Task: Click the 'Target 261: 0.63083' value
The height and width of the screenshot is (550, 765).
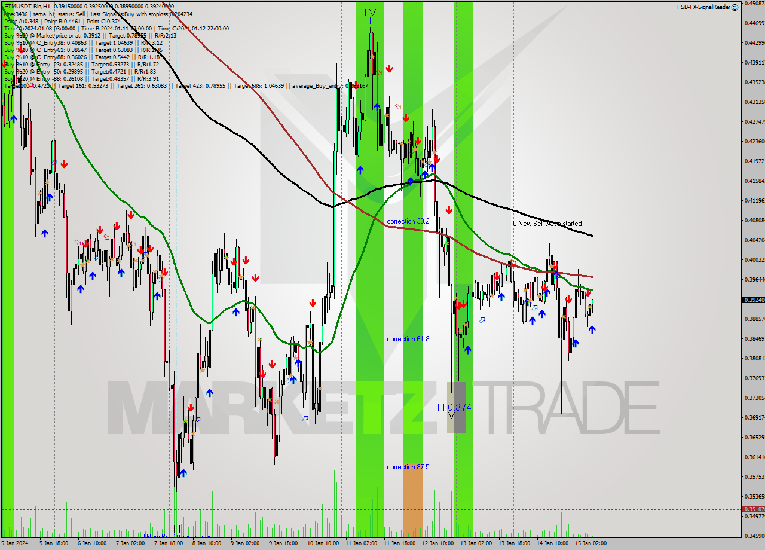Action: (x=142, y=85)
